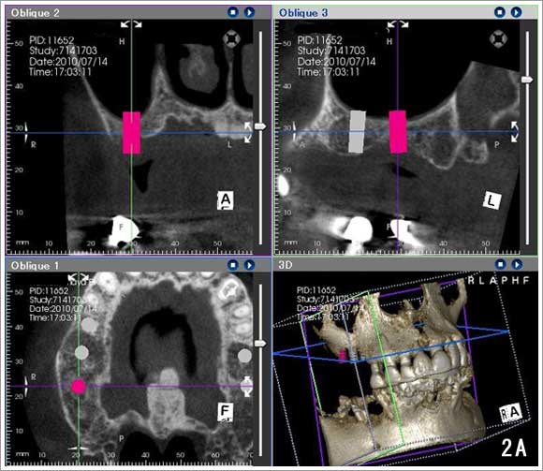
Task: Click the Oblique 2 vertical slice slider handle
Action: click(x=260, y=126)
